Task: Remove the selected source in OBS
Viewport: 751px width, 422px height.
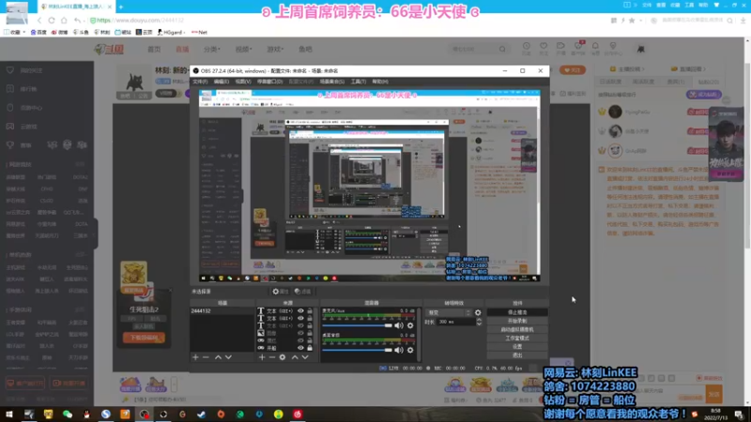Action: pos(271,357)
